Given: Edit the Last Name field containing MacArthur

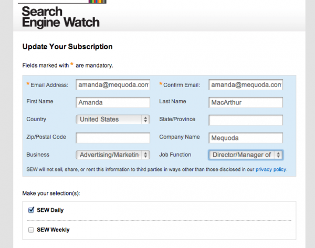Looking at the screenshot, I should pyautogui.click(x=246, y=102).
